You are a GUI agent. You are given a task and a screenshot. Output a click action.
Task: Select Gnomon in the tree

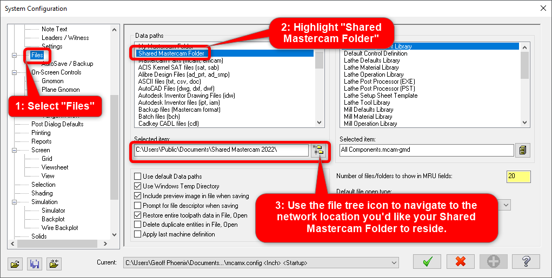[x=52, y=81]
